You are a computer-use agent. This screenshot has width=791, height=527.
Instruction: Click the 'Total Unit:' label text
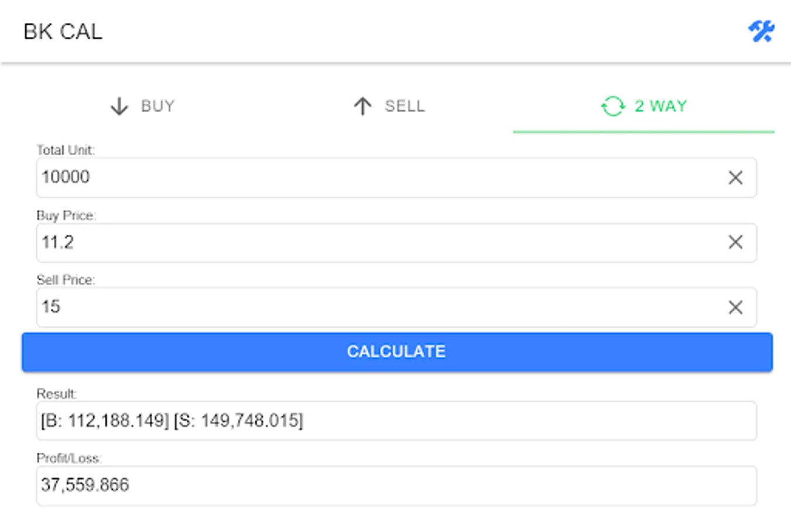[x=66, y=150]
